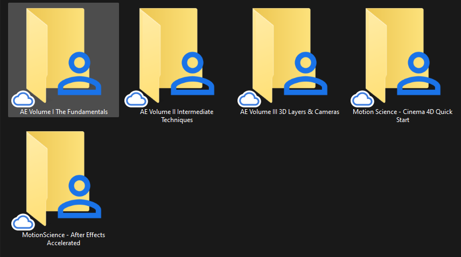Click 'AE Volume III 3D Layers & Cameras' label
Screen dimensions: 461x257
pyautogui.click(x=290, y=112)
